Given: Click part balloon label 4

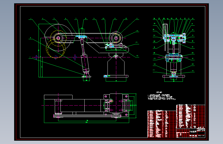Looking at the screenshot, I should pos(42,18).
